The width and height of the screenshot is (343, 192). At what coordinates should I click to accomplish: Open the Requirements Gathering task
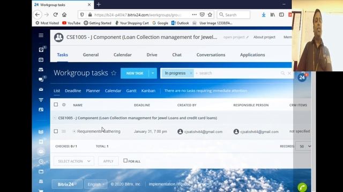click(x=99, y=131)
